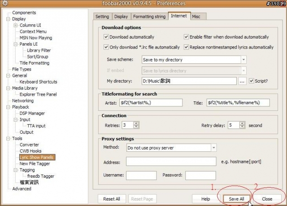Expand the Columns UI tree node

[16, 25]
